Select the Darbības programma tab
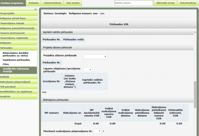This screenshot has width=199, height=136. pyautogui.click(x=13, y=3)
